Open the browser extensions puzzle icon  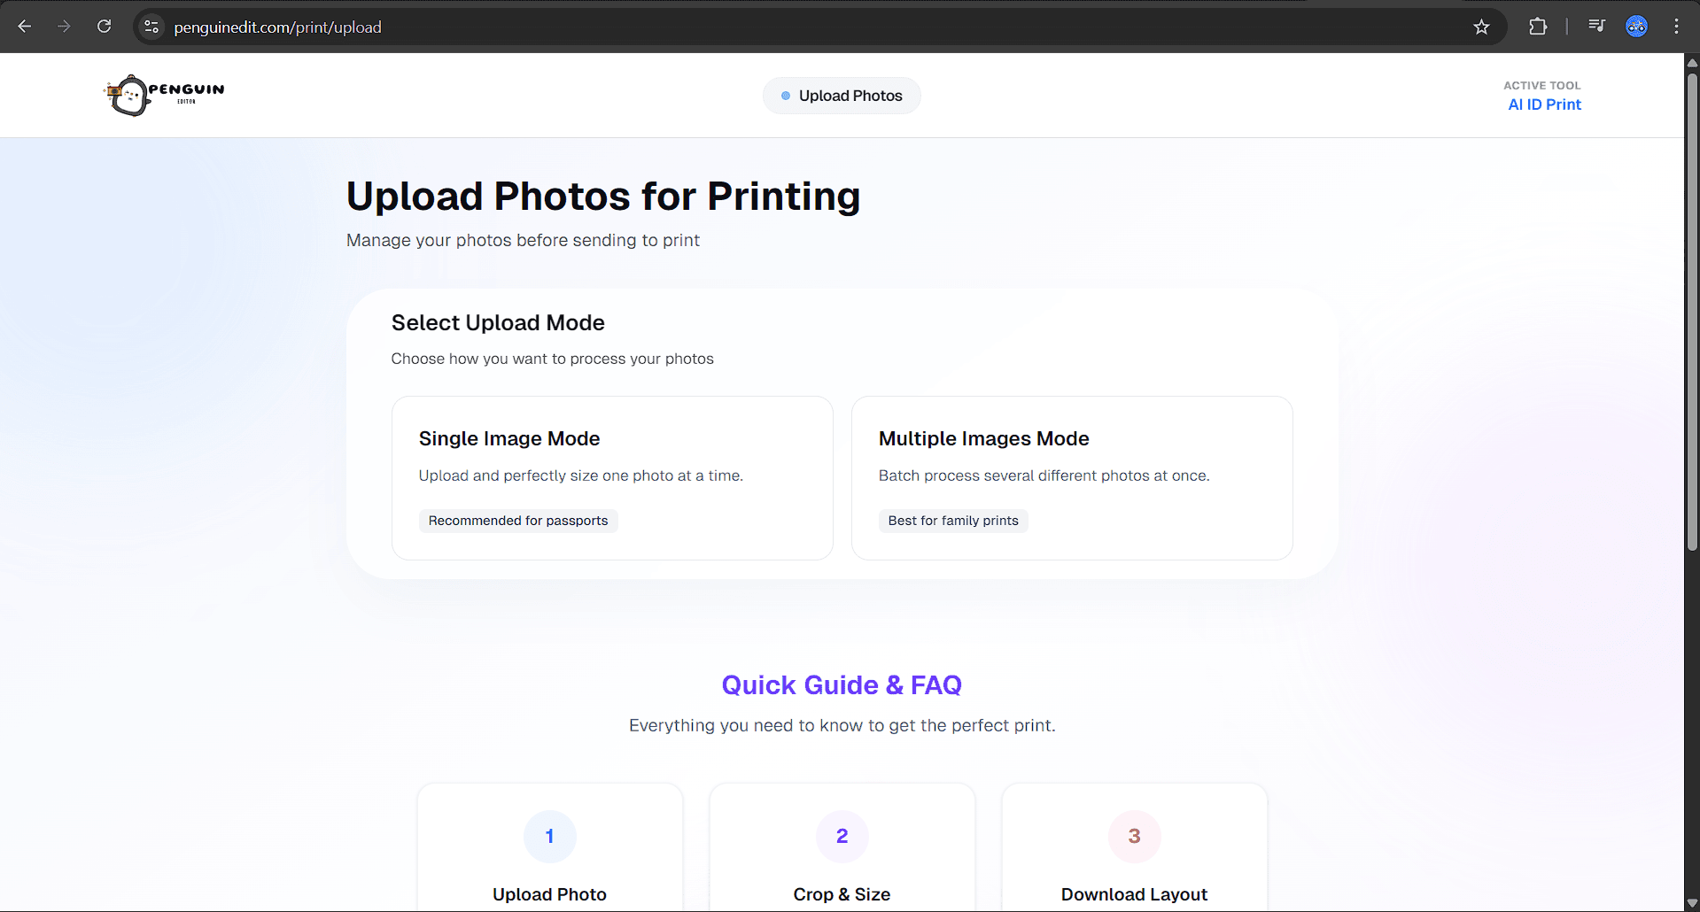click(x=1538, y=27)
